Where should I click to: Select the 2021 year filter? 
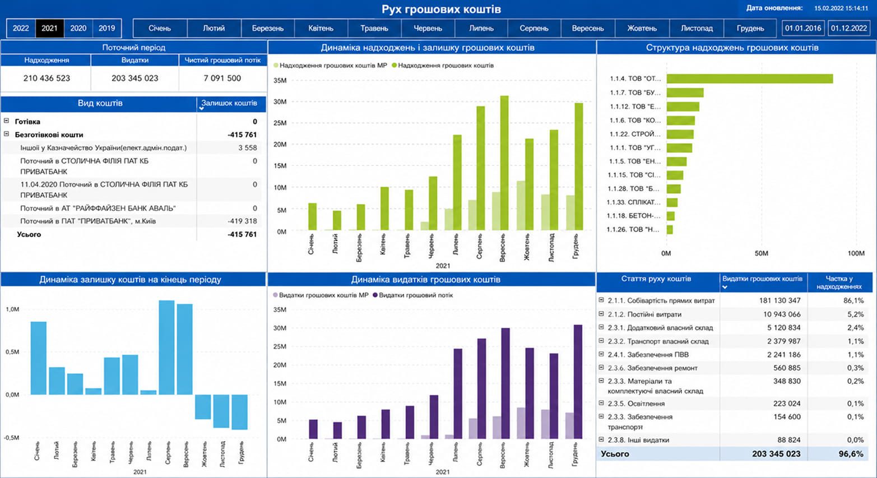click(x=49, y=28)
